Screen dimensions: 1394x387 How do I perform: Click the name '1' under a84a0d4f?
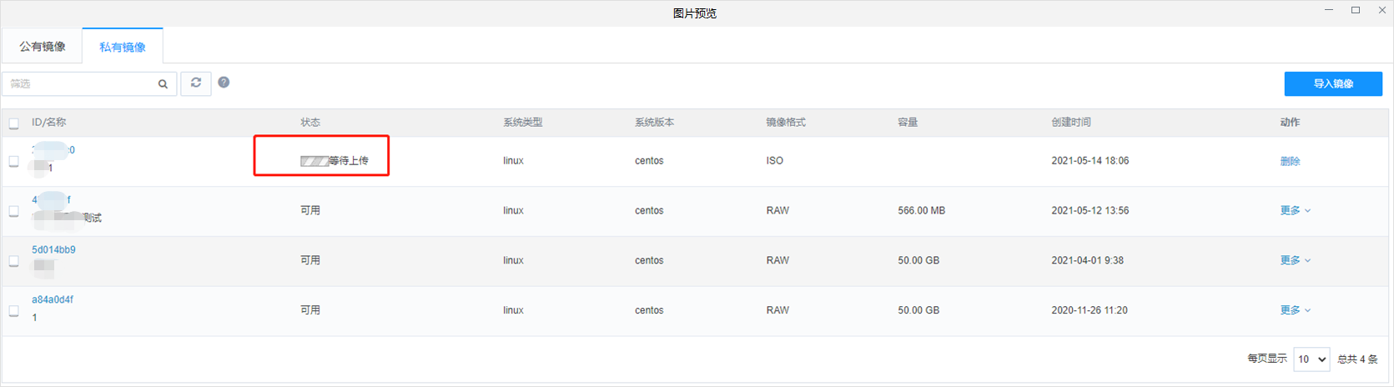point(34,318)
